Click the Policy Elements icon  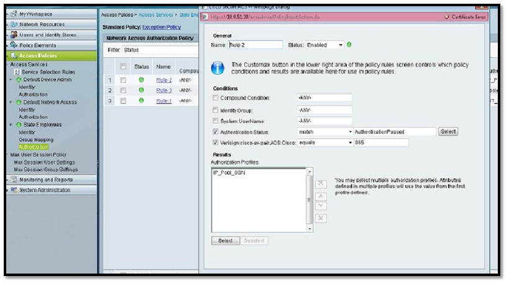click(x=14, y=45)
